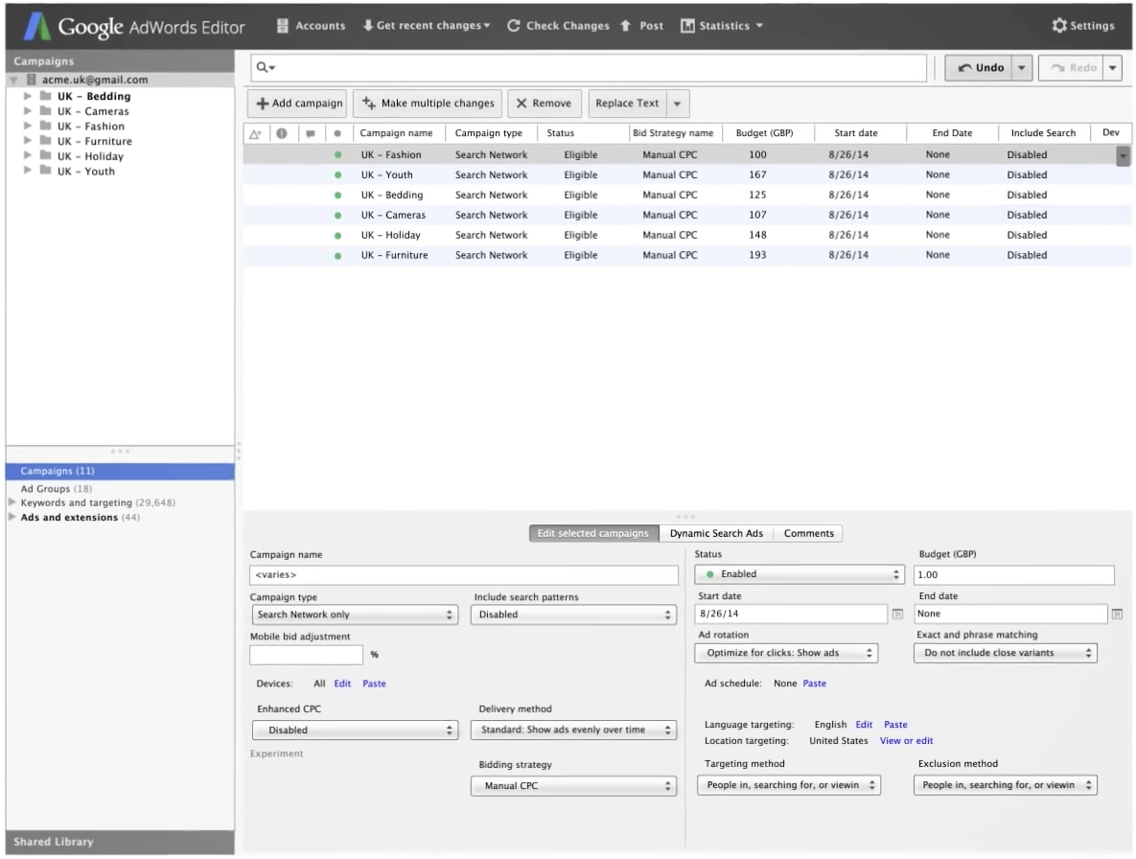
Task: Select the UK - Youth row in the table
Action: pyautogui.click(x=686, y=174)
